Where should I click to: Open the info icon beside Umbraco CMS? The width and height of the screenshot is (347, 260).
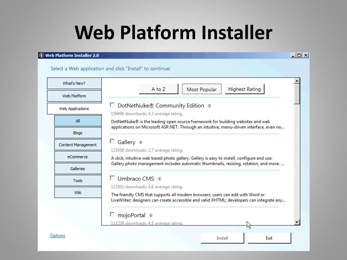159,179
